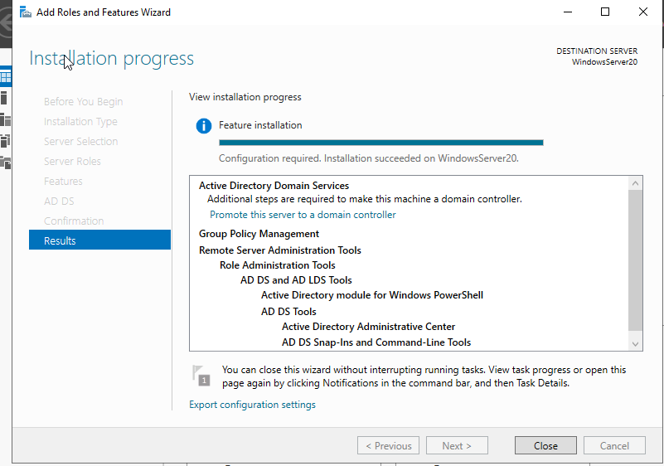
Task: Click the scroll down arrow in results list
Action: tap(635, 344)
